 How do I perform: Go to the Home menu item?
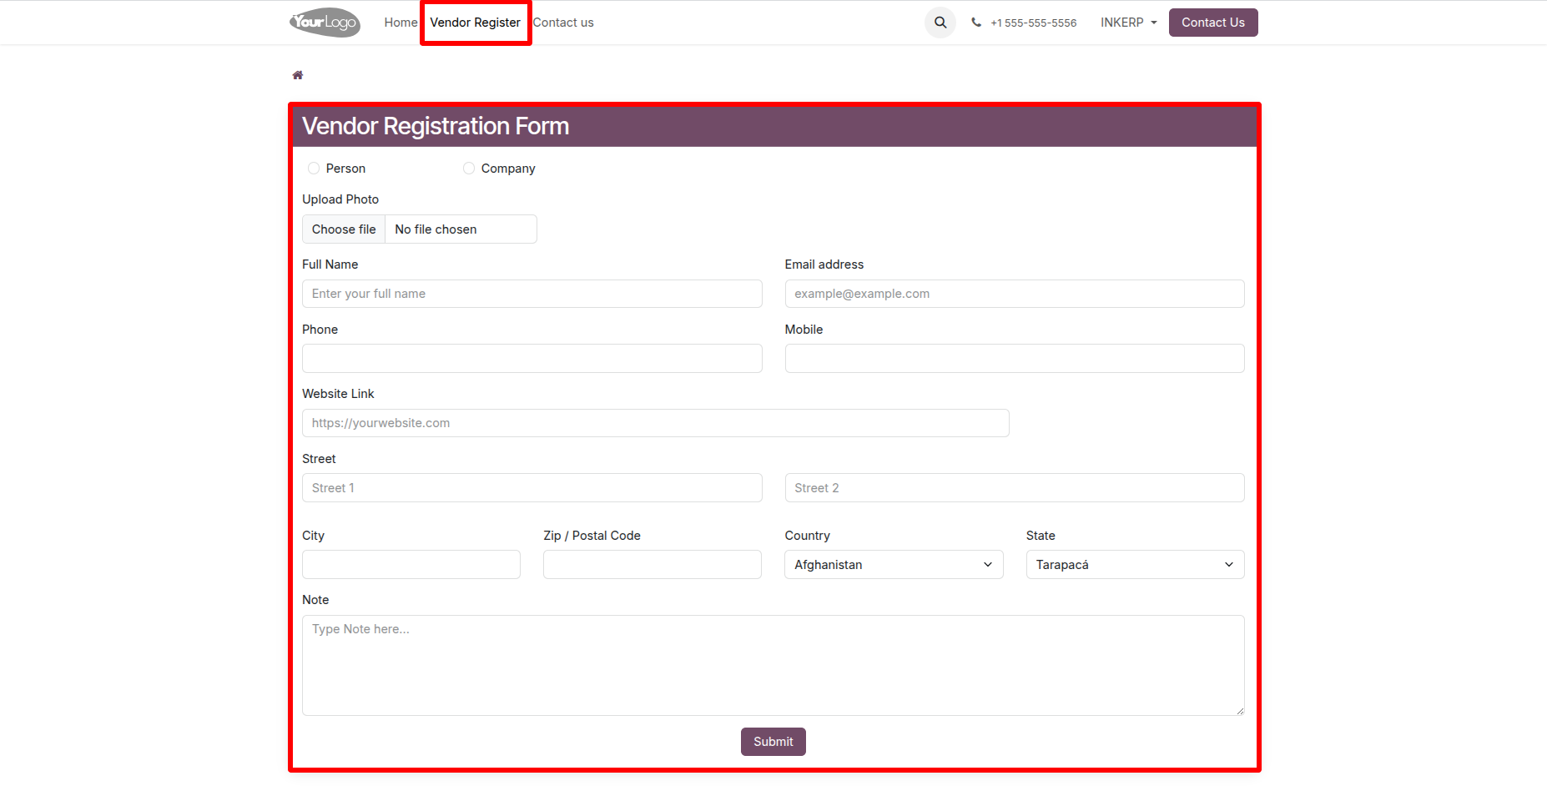[x=401, y=23]
